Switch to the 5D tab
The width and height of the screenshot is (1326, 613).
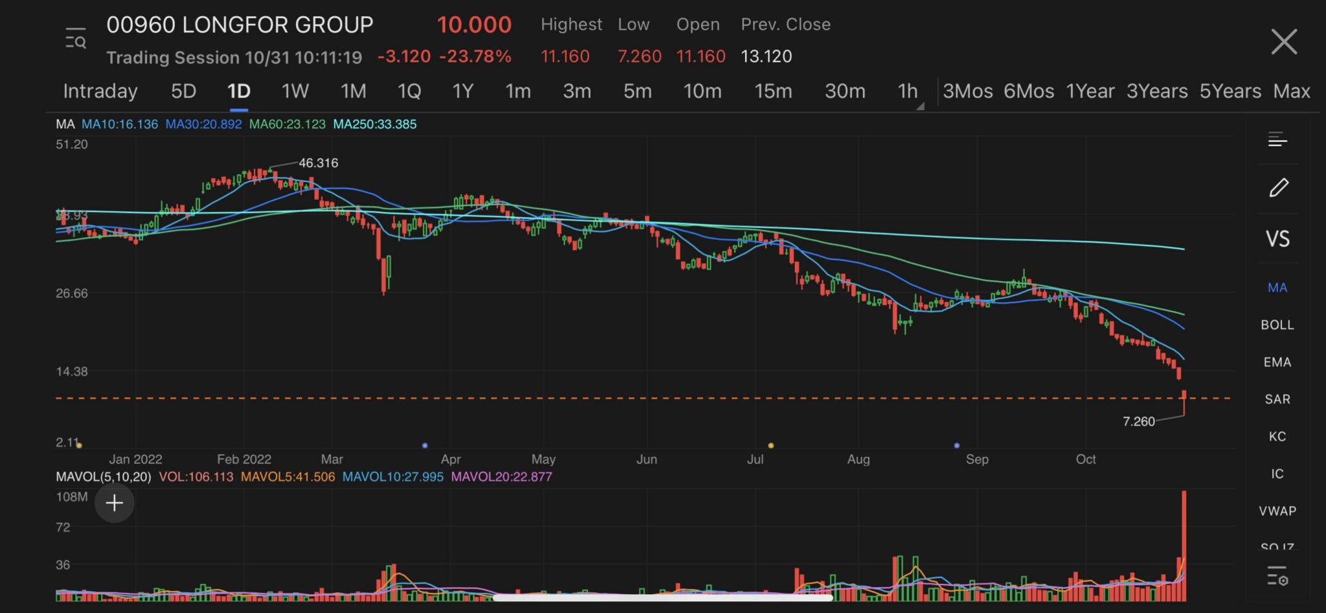point(183,91)
